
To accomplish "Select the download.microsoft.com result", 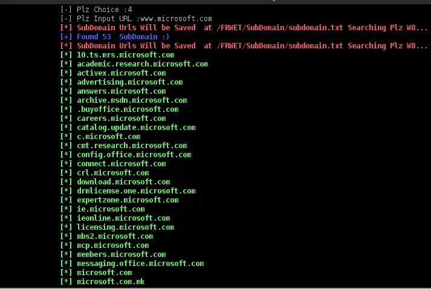I will (x=123, y=182).
